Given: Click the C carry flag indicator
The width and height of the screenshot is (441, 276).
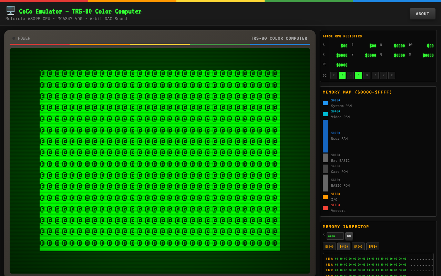Looking at the screenshot, I should (x=392, y=76).
